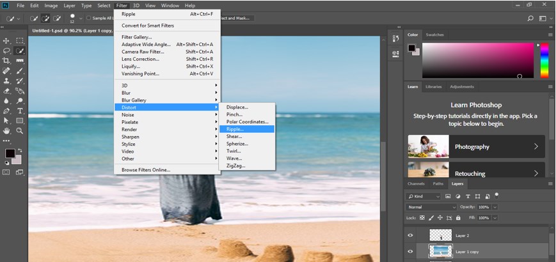
Task: Click the filter for type layers icon
Action: (x=468, y=196)
